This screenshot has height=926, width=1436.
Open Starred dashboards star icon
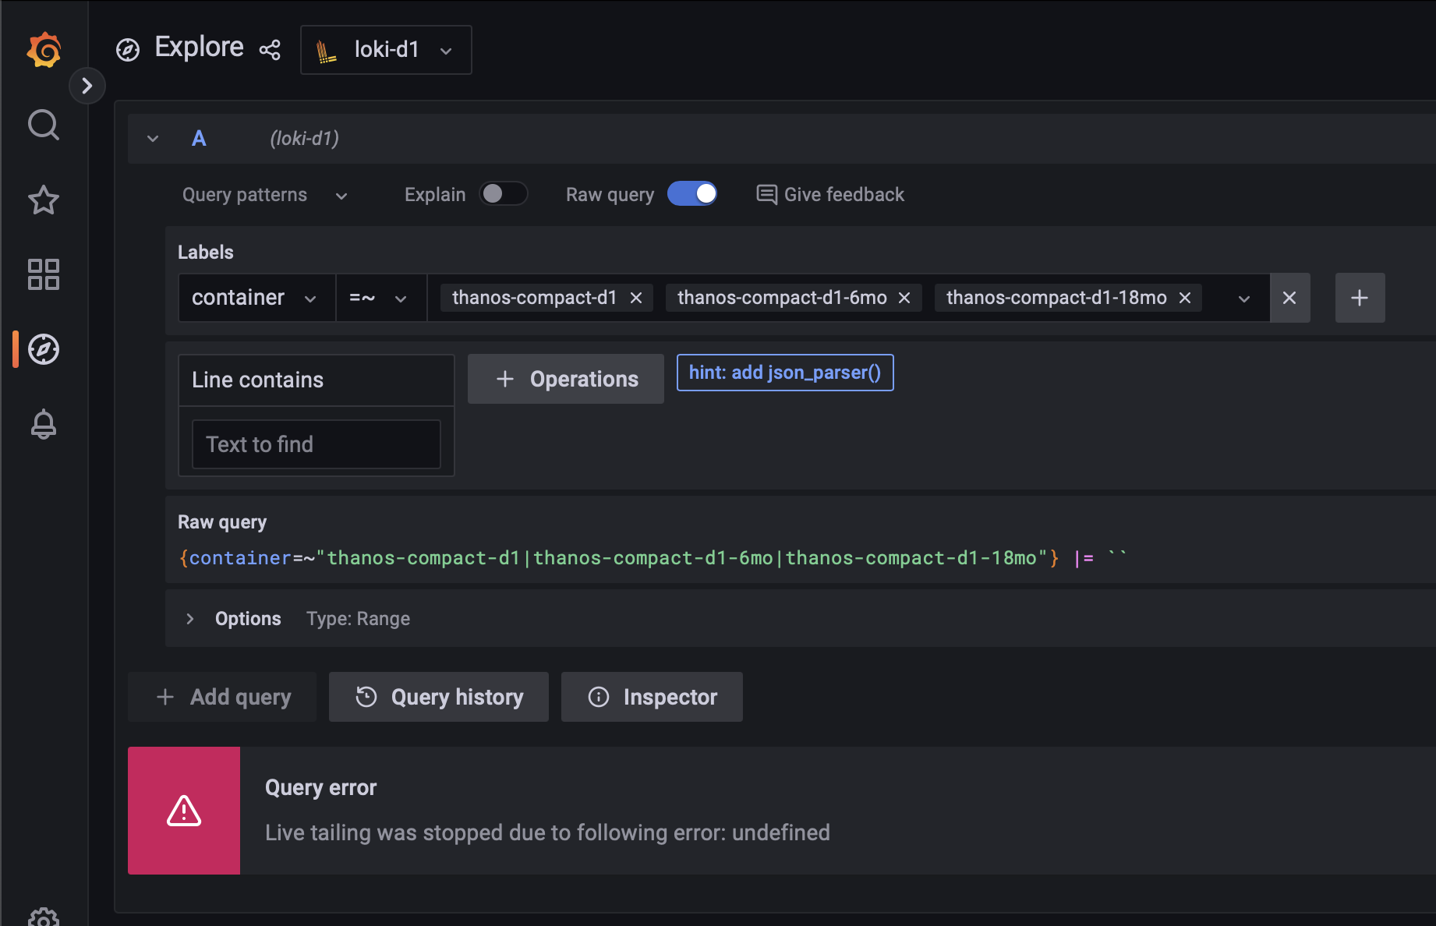pos(44,200)
